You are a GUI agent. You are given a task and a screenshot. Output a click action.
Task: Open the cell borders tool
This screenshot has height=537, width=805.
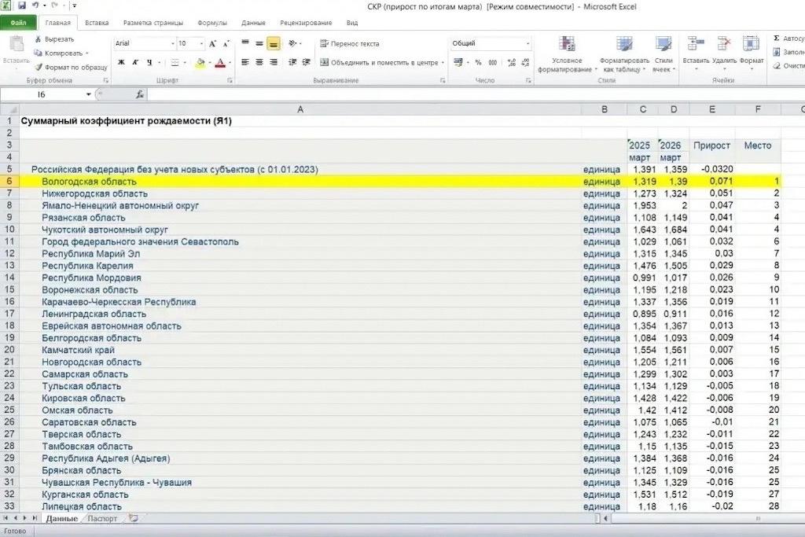(175, 62)
